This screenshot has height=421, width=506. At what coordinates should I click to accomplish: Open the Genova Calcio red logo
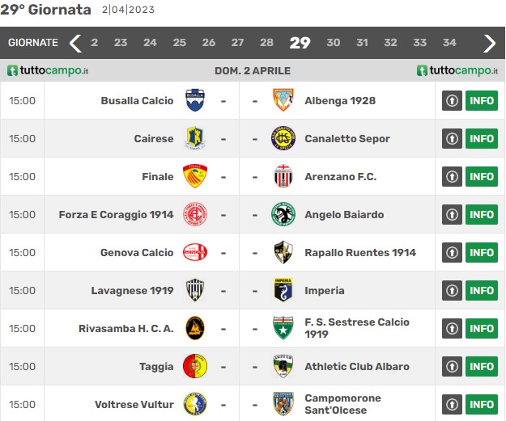[195, 252]
